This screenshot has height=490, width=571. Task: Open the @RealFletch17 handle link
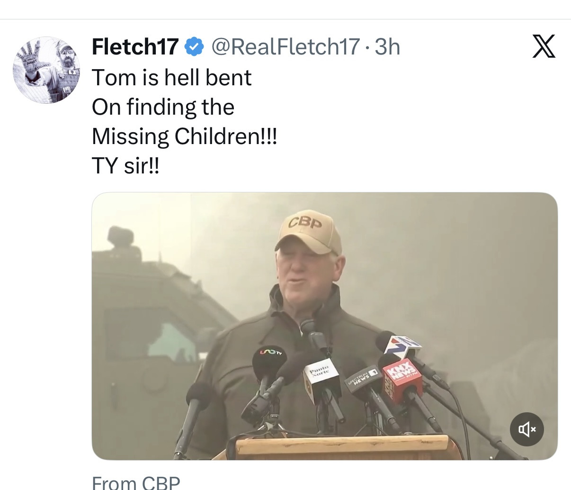click(x=285, y=46)
